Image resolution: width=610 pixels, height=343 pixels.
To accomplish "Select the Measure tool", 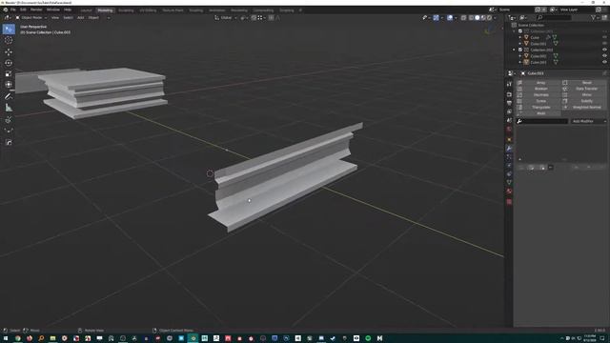I will click(9, 108).
